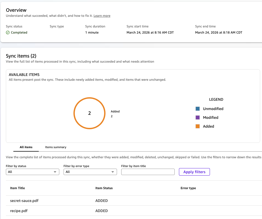The height and width of the screenshot is (219, 262).
Task: Click the purple Modified legend swatch
Action: tap(198, 117)
